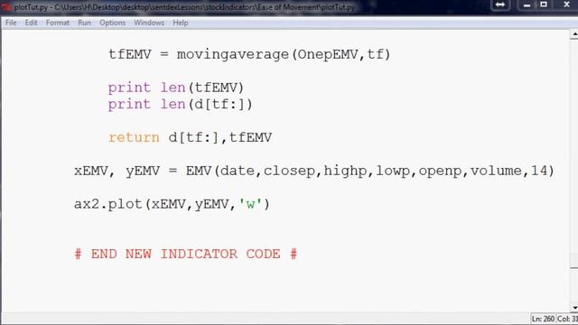Viewport: 578px width, 325px height.
Task: Click the line 'print len(tfEMV)'
Action: pos(176,88)
